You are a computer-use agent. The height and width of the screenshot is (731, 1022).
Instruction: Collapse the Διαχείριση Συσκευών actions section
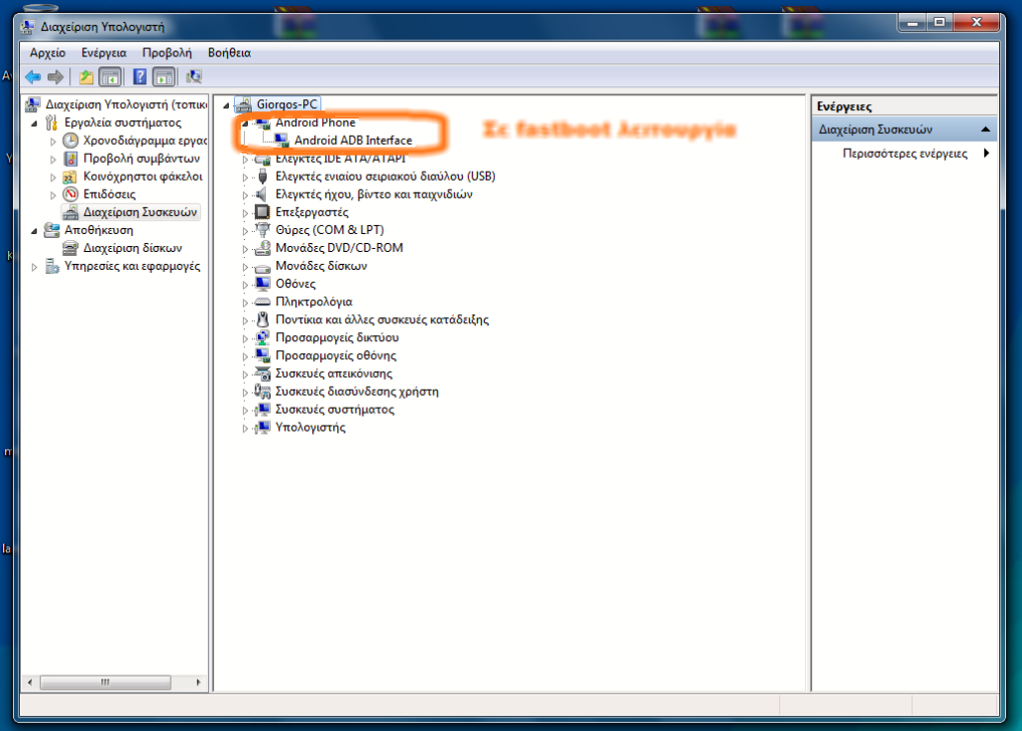tap(985, 129)
